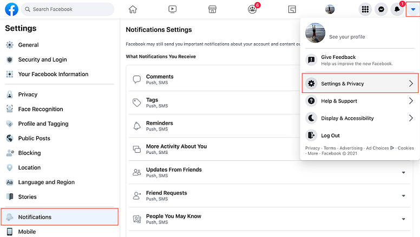Click the Give Feedback exclamation icon
Screen dimensions: 420x237
311,60
